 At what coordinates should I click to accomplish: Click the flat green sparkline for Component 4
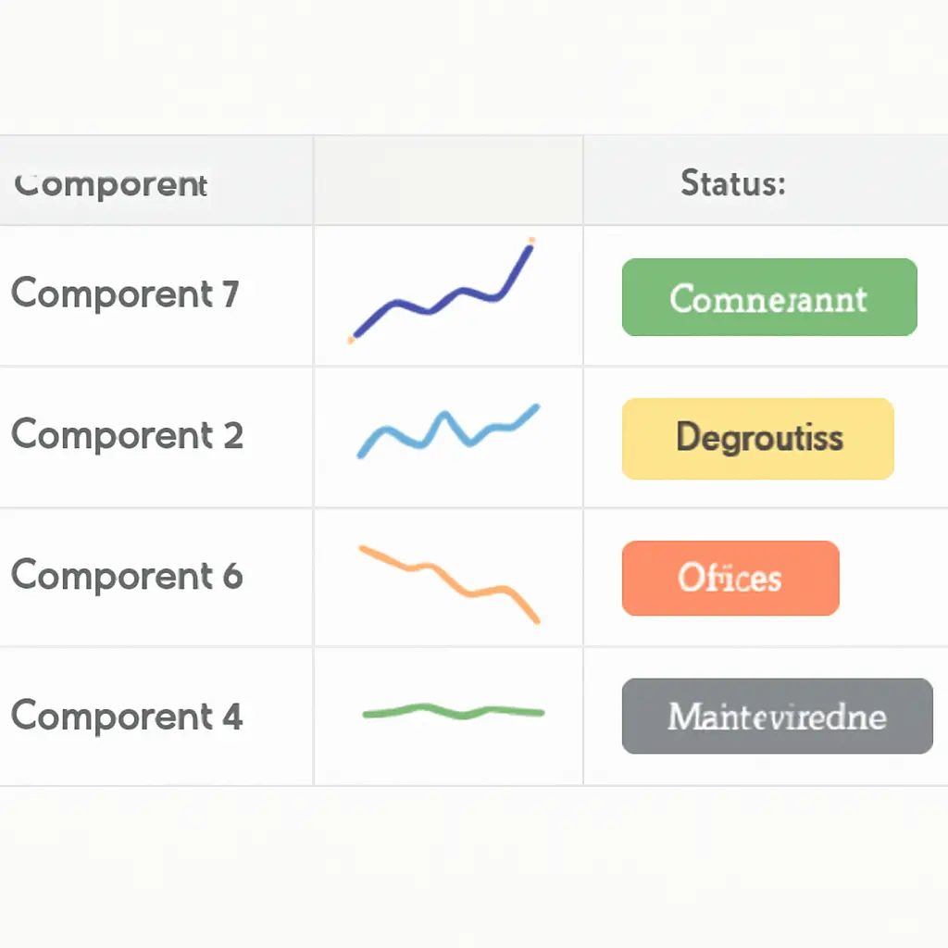pyautogui.click(x=453, y=712)
